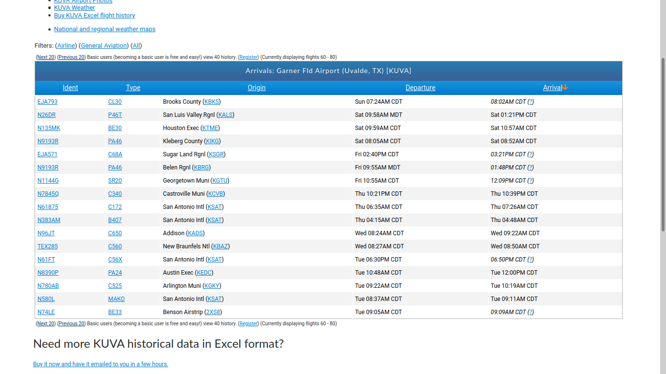Open KBAZ airport link
Screen dimensions: 666x374
coord(220,246)
